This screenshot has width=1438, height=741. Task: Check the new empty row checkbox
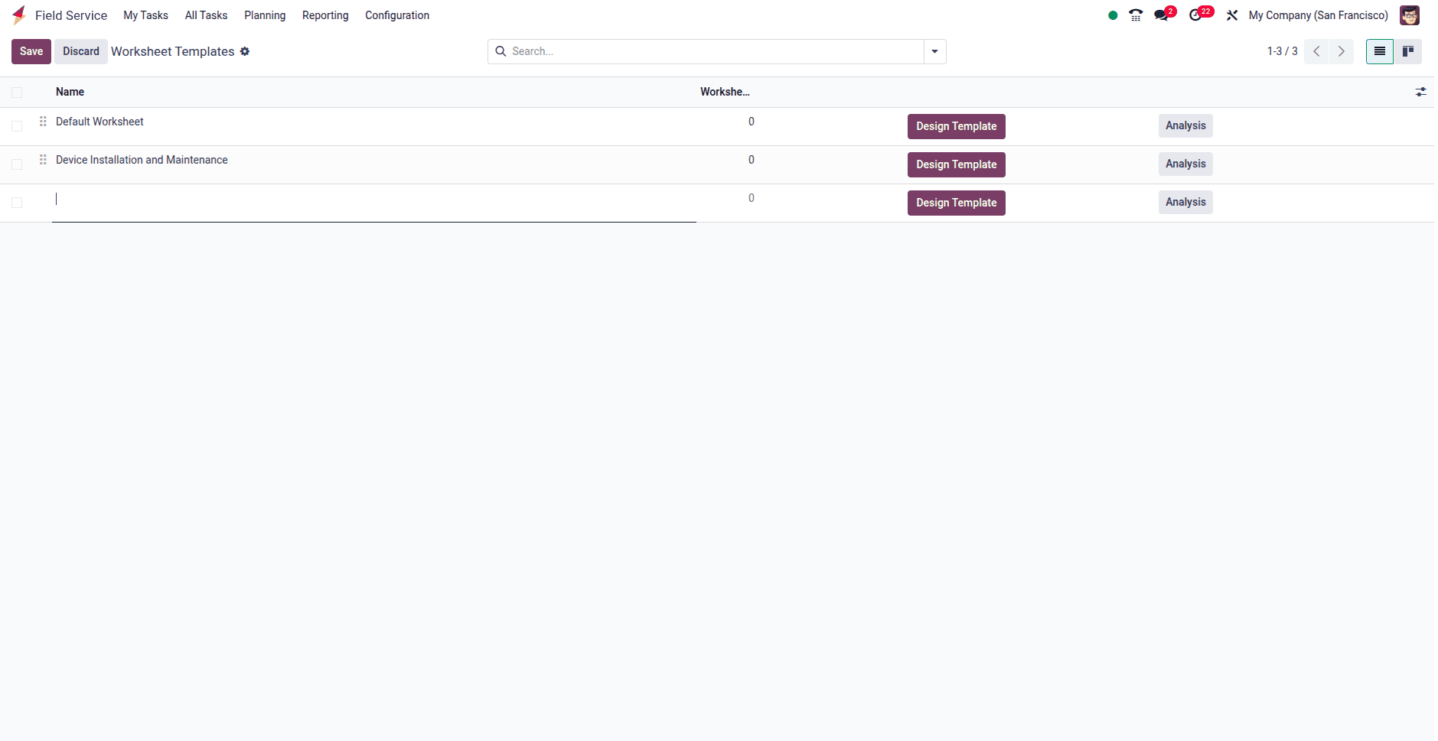pyautogui.click(x=17, y=203)
